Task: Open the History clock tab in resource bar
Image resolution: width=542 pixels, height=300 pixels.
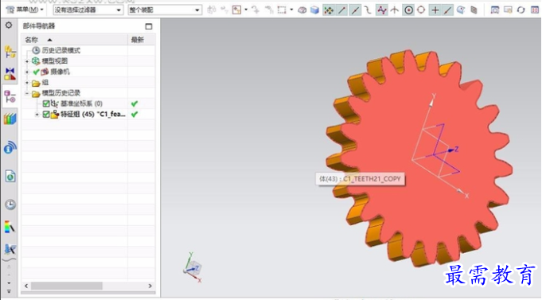Action: click(10, 205)
